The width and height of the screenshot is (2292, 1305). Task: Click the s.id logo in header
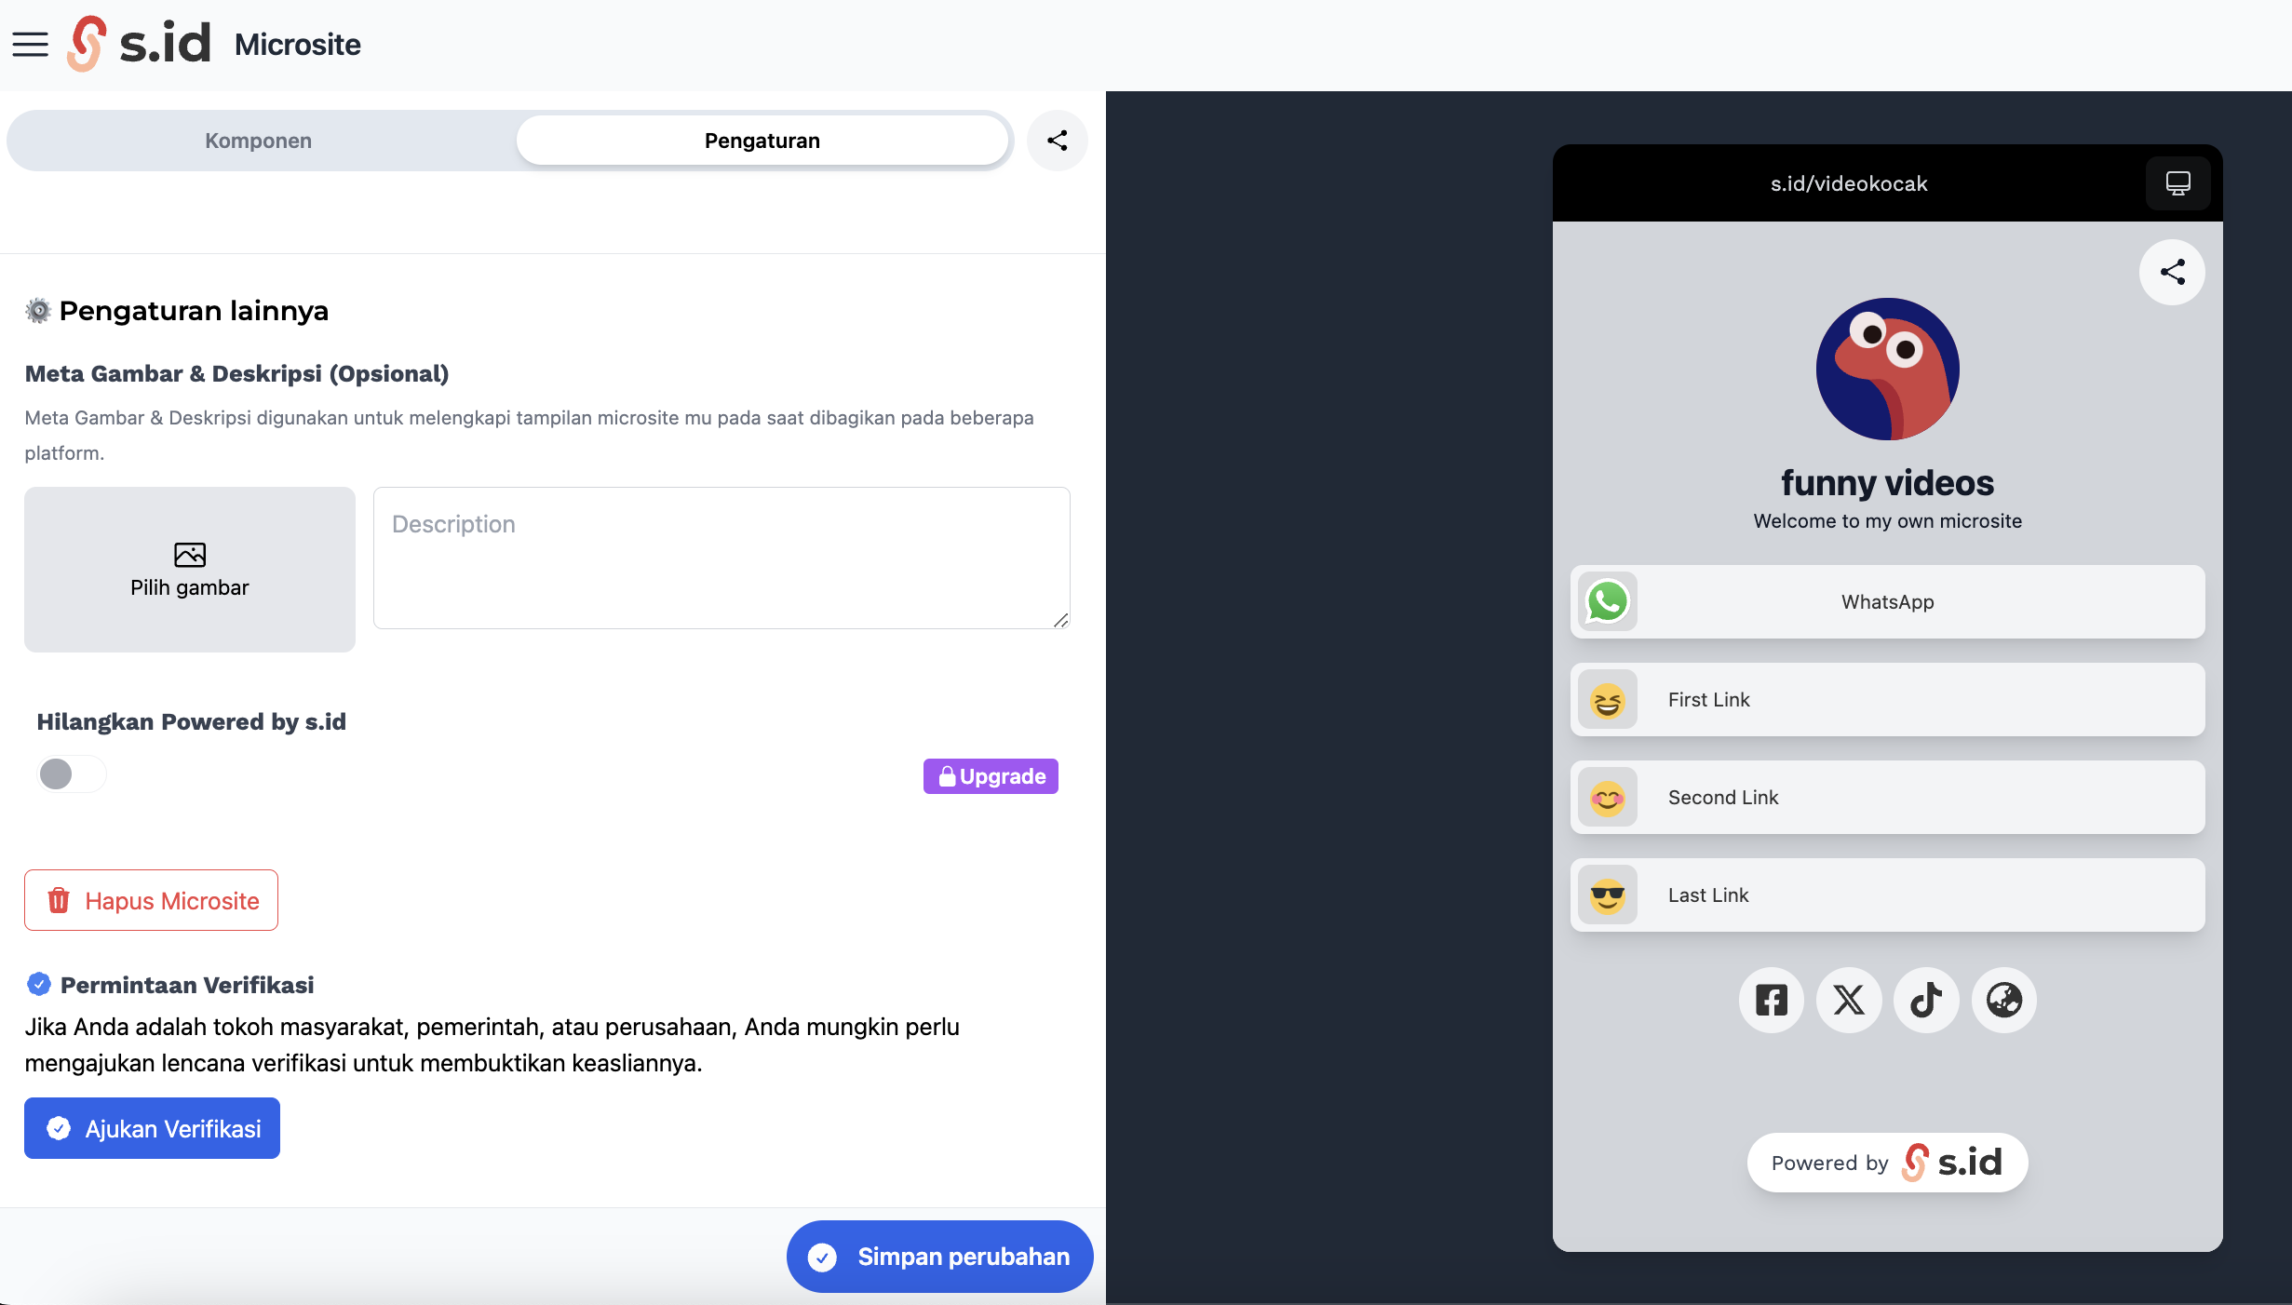click(x=140, y=44)
